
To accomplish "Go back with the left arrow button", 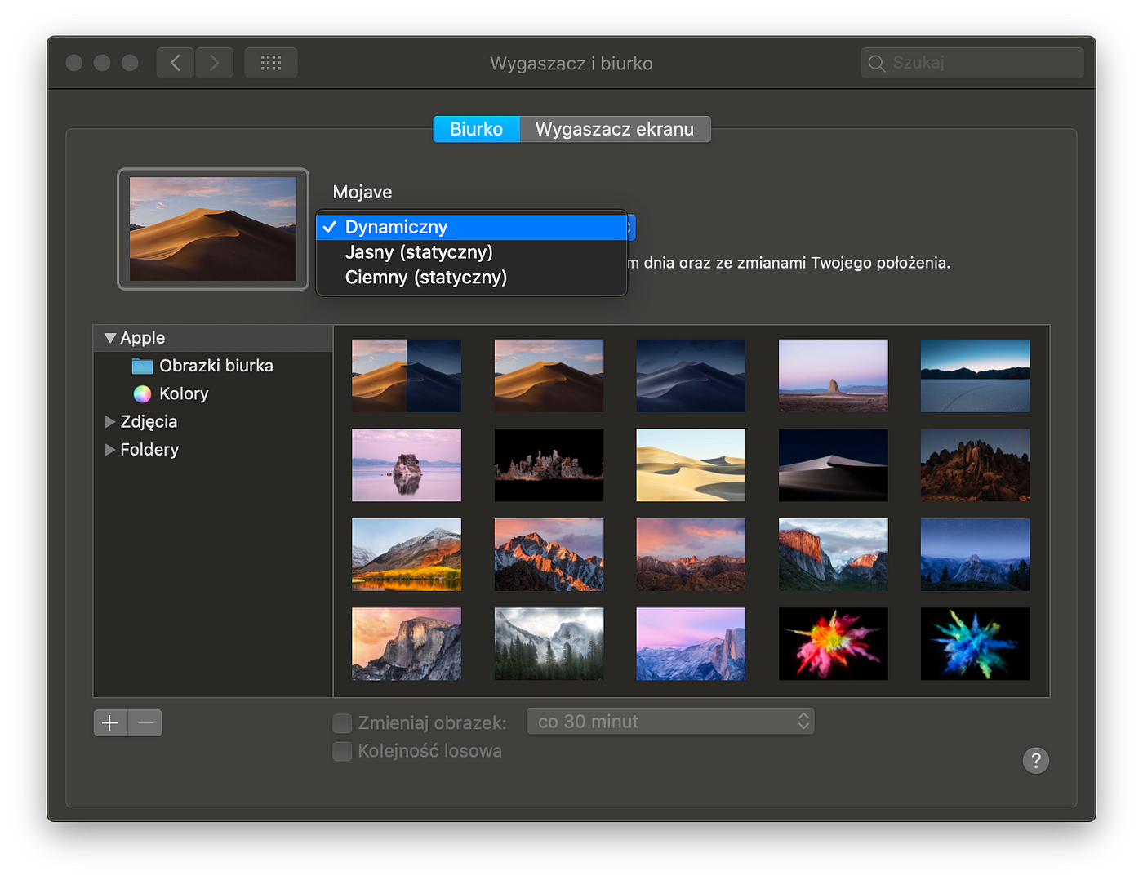I will pyautogui.click(x=176, y=63).
